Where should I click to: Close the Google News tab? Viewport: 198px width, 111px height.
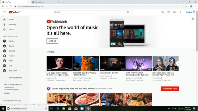(58, 2)
